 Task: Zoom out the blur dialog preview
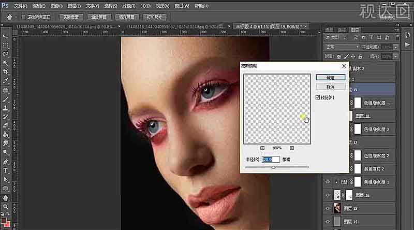point(262,148)
